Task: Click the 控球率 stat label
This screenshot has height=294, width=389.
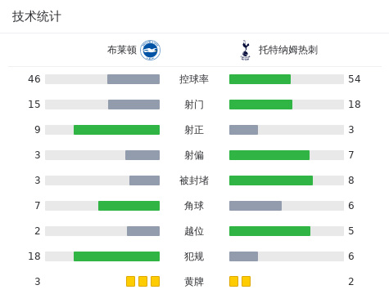Action: [194, 79]
